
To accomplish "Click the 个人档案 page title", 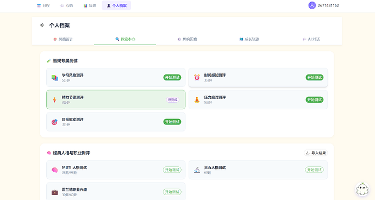I will (59, 25).
